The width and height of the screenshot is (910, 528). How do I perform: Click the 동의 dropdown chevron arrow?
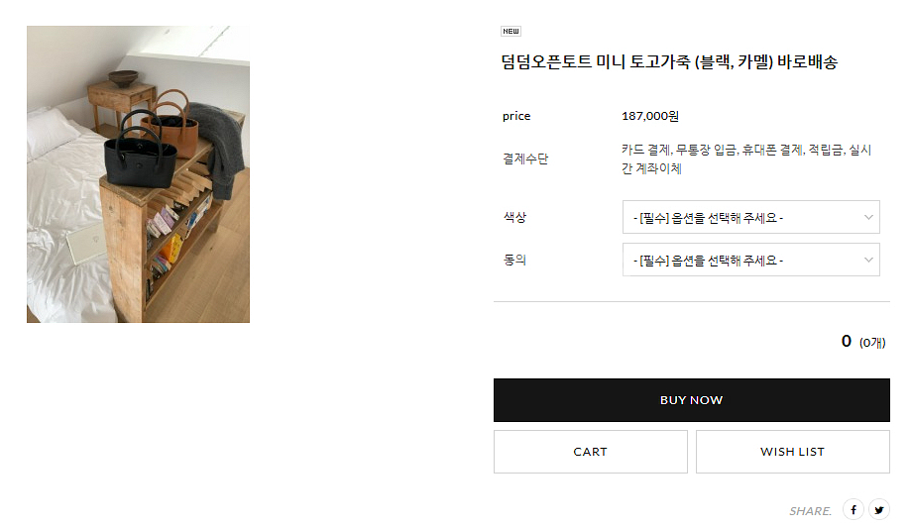(x=868, y=261)
